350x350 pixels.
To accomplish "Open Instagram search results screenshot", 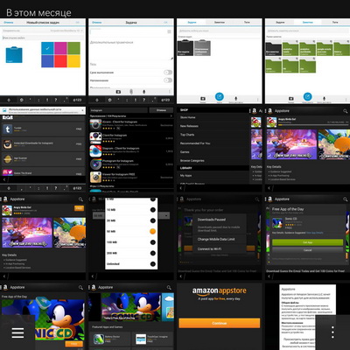I will tap(131, 150).
